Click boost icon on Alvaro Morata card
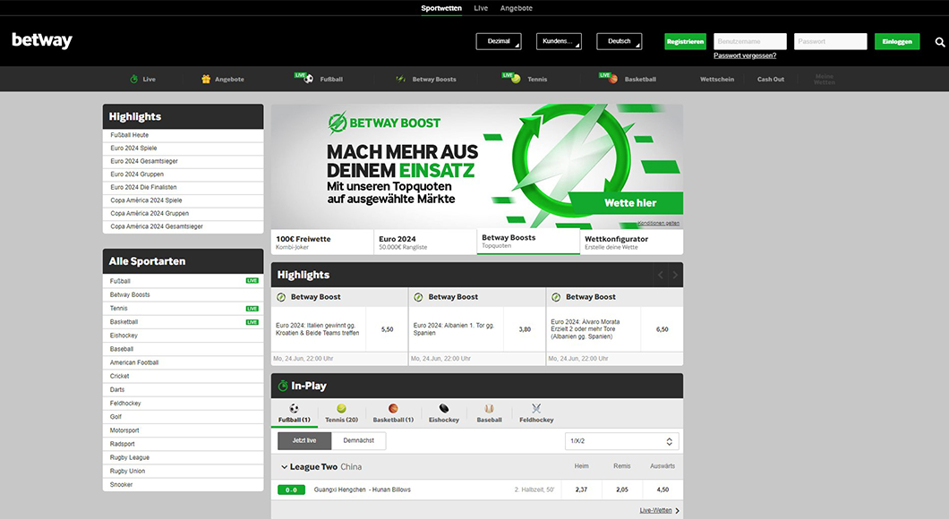Viewport: 949px width, 519px height. click(556, 297)
